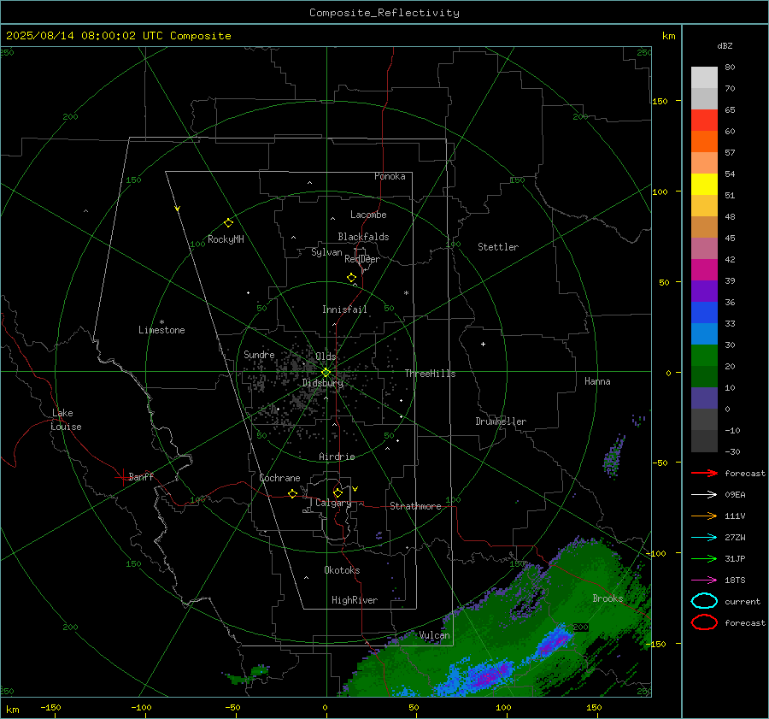Click the Vulcan city label
769x719 pixels.
[x=434, y=635]
